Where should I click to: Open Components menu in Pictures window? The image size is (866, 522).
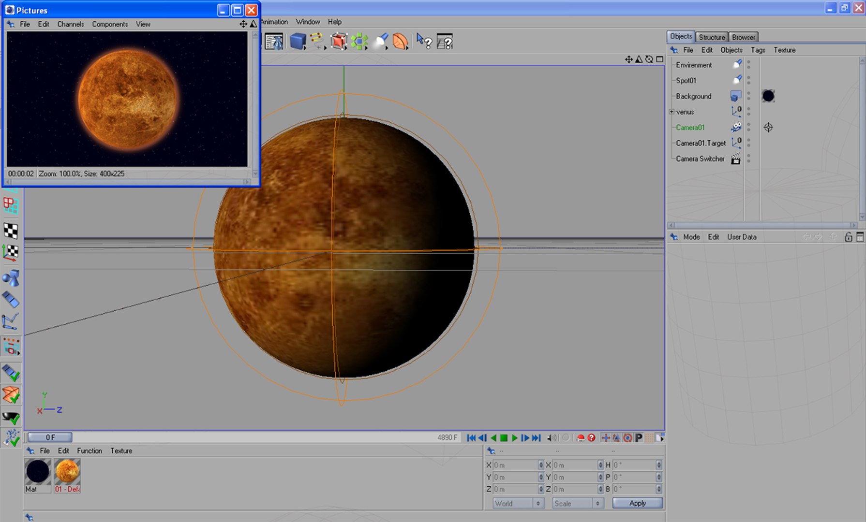(110, 24)
